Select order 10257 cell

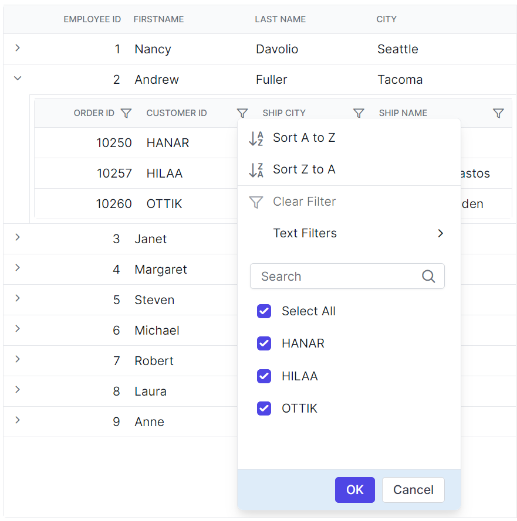pos(114,173)
